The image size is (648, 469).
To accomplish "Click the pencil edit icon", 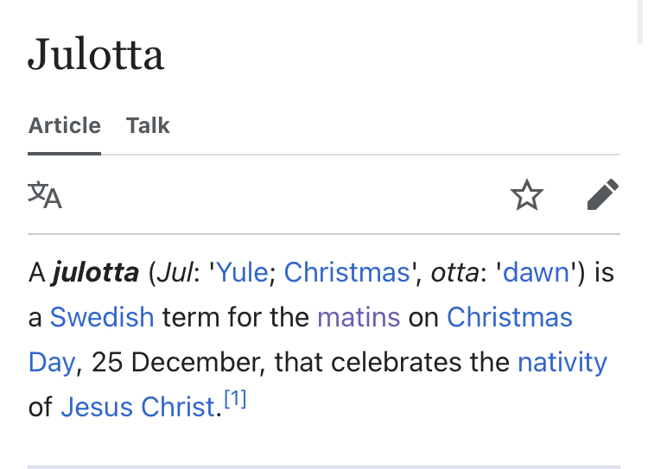I will [602, 195].
